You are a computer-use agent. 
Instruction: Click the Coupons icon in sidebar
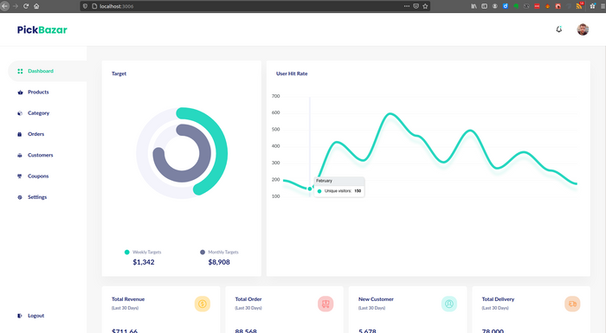tap(20, 176)
